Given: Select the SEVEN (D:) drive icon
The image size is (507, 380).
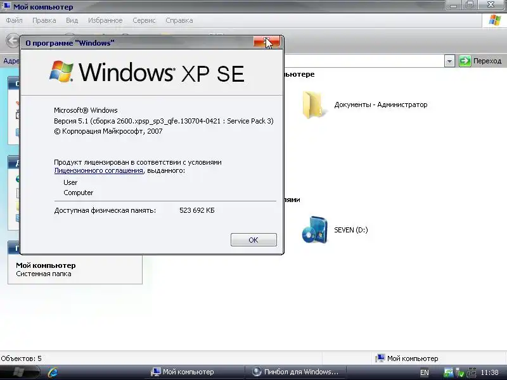Looking at the screenshot, I should pos(314,230).
